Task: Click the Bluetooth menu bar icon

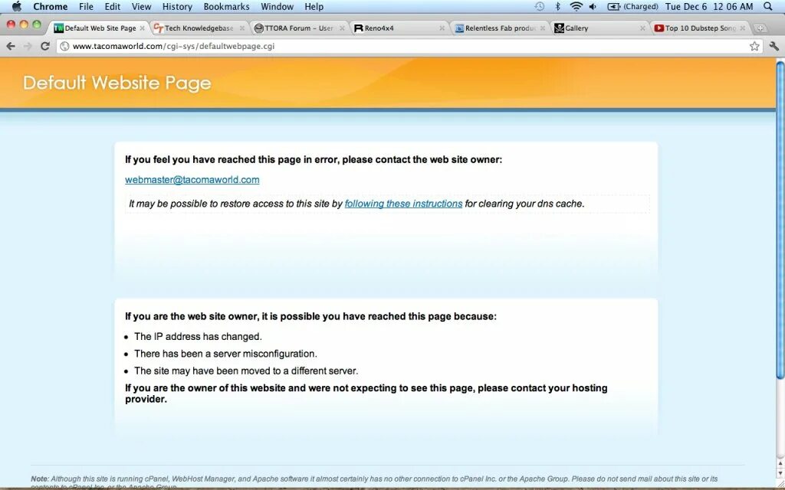Action: 558,6
